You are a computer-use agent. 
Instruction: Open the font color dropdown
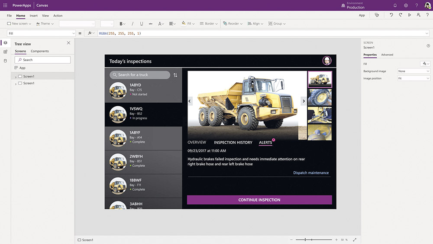(x=161, y=24)
